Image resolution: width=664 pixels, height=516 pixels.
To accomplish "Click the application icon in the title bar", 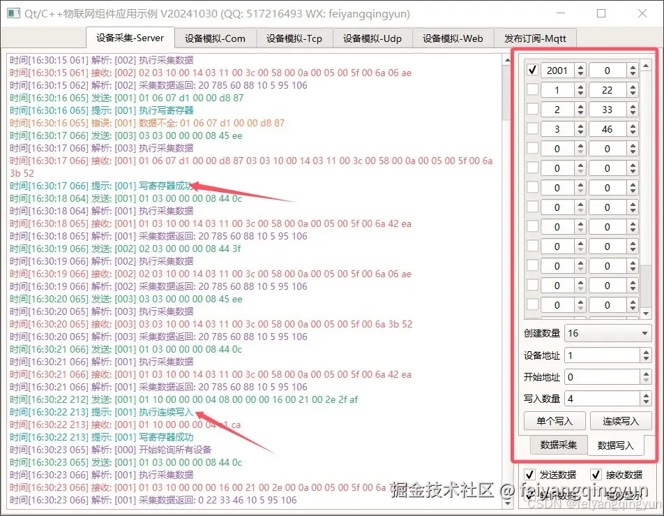I will (13, 13).
